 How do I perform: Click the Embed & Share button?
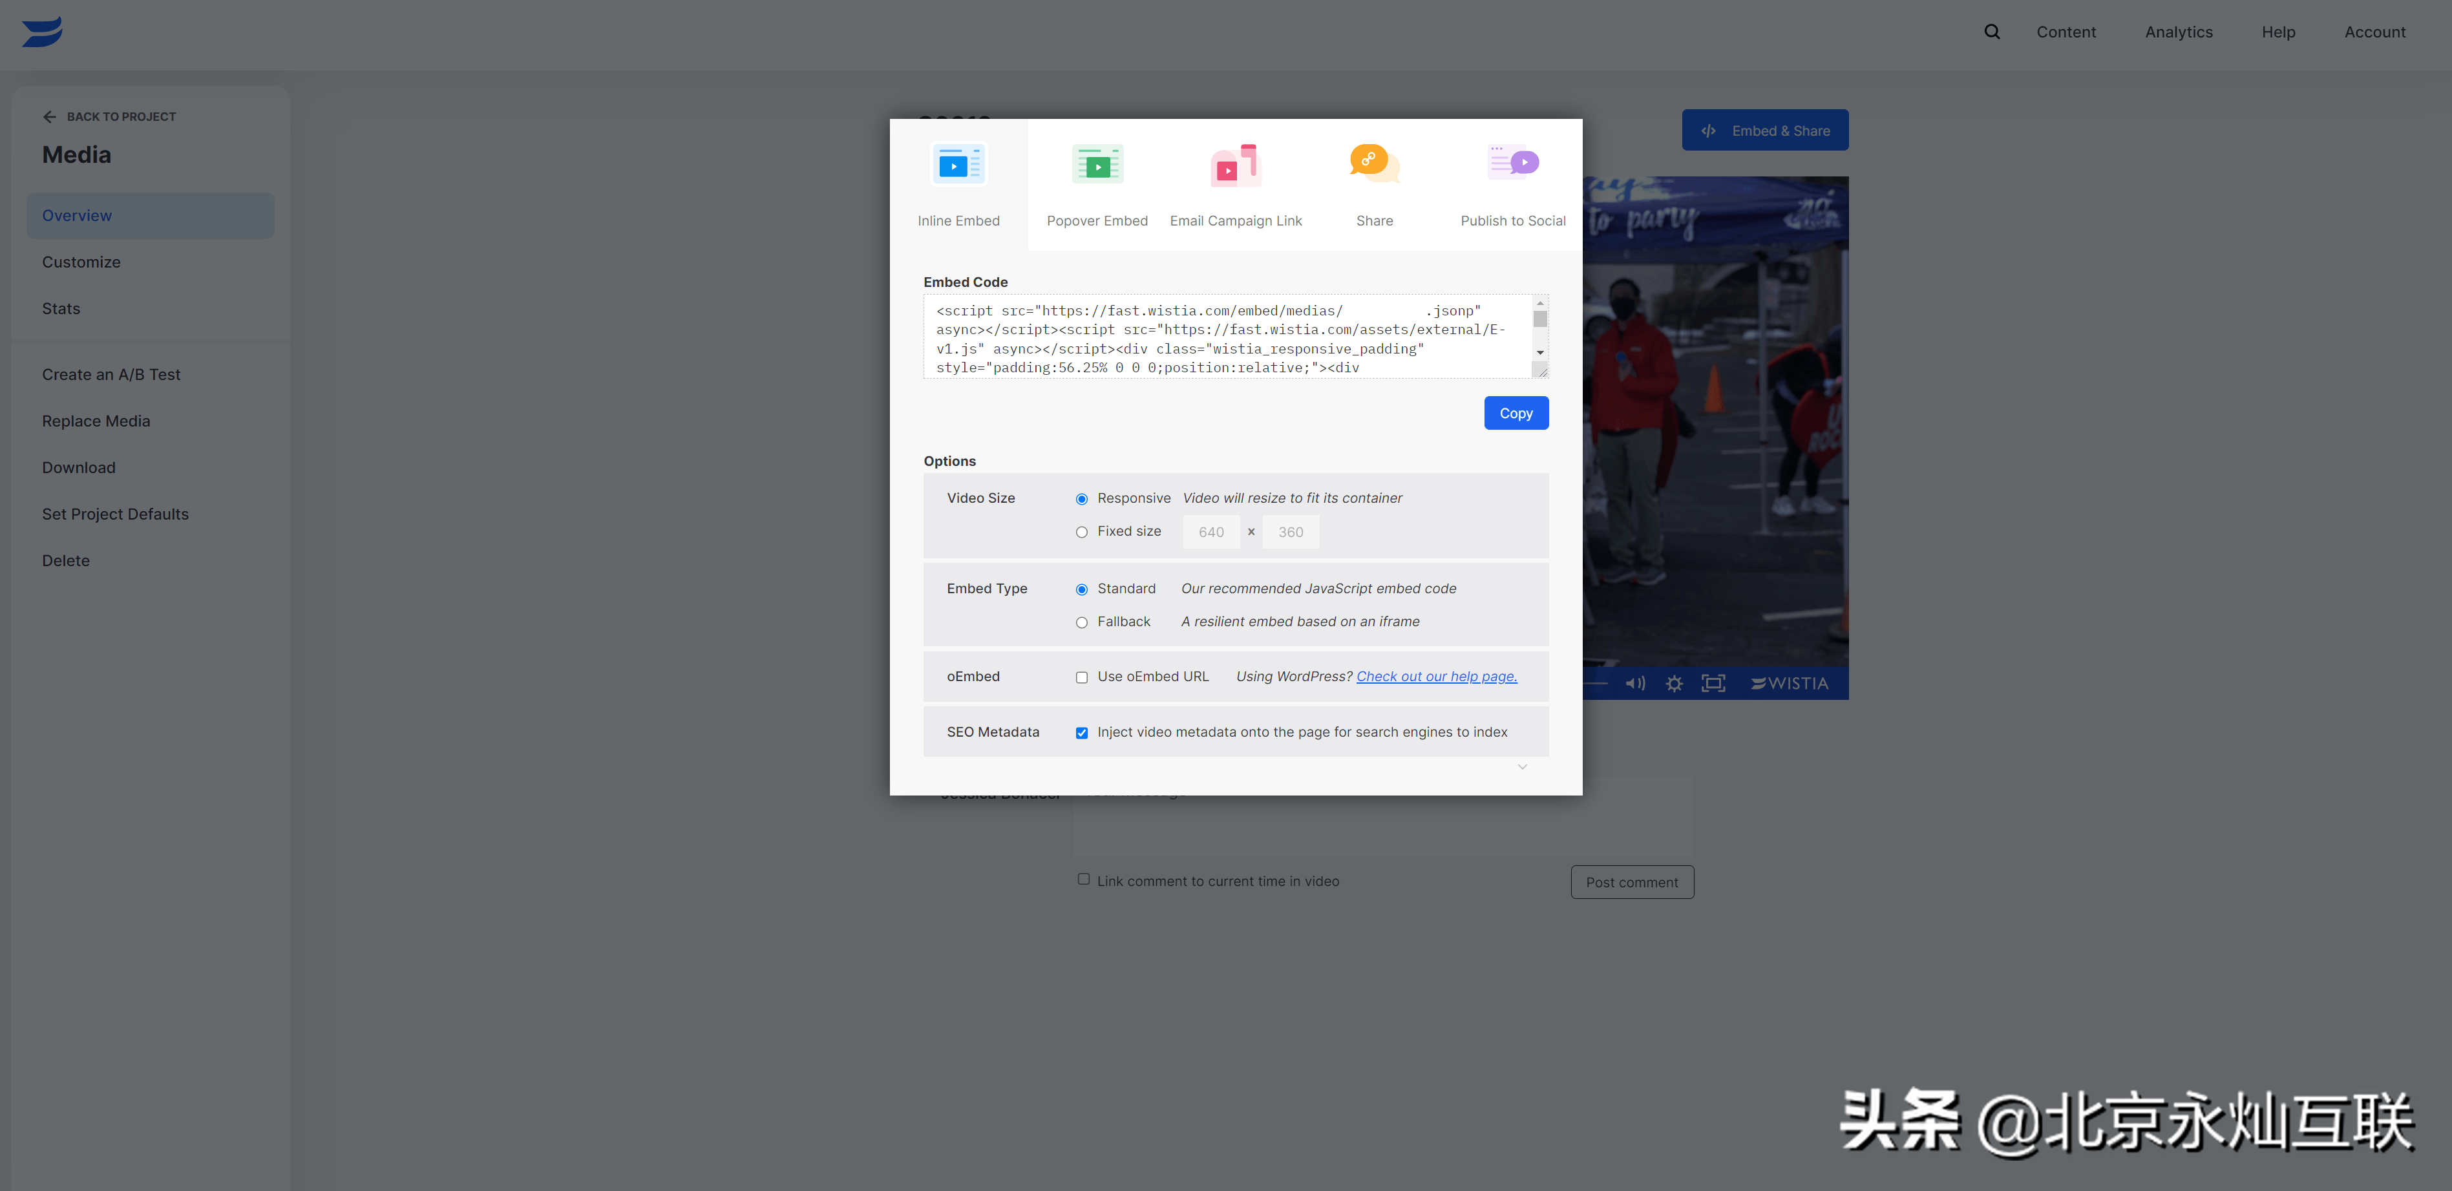[1764, 131]
